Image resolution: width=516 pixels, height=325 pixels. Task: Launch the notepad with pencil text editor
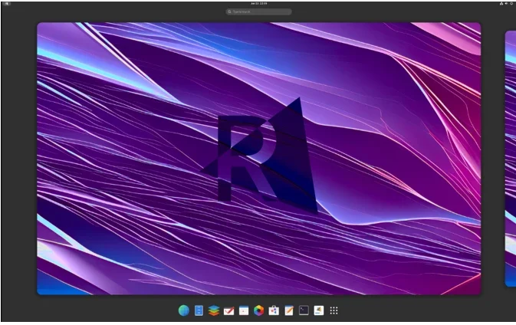(x=289, y=310)
